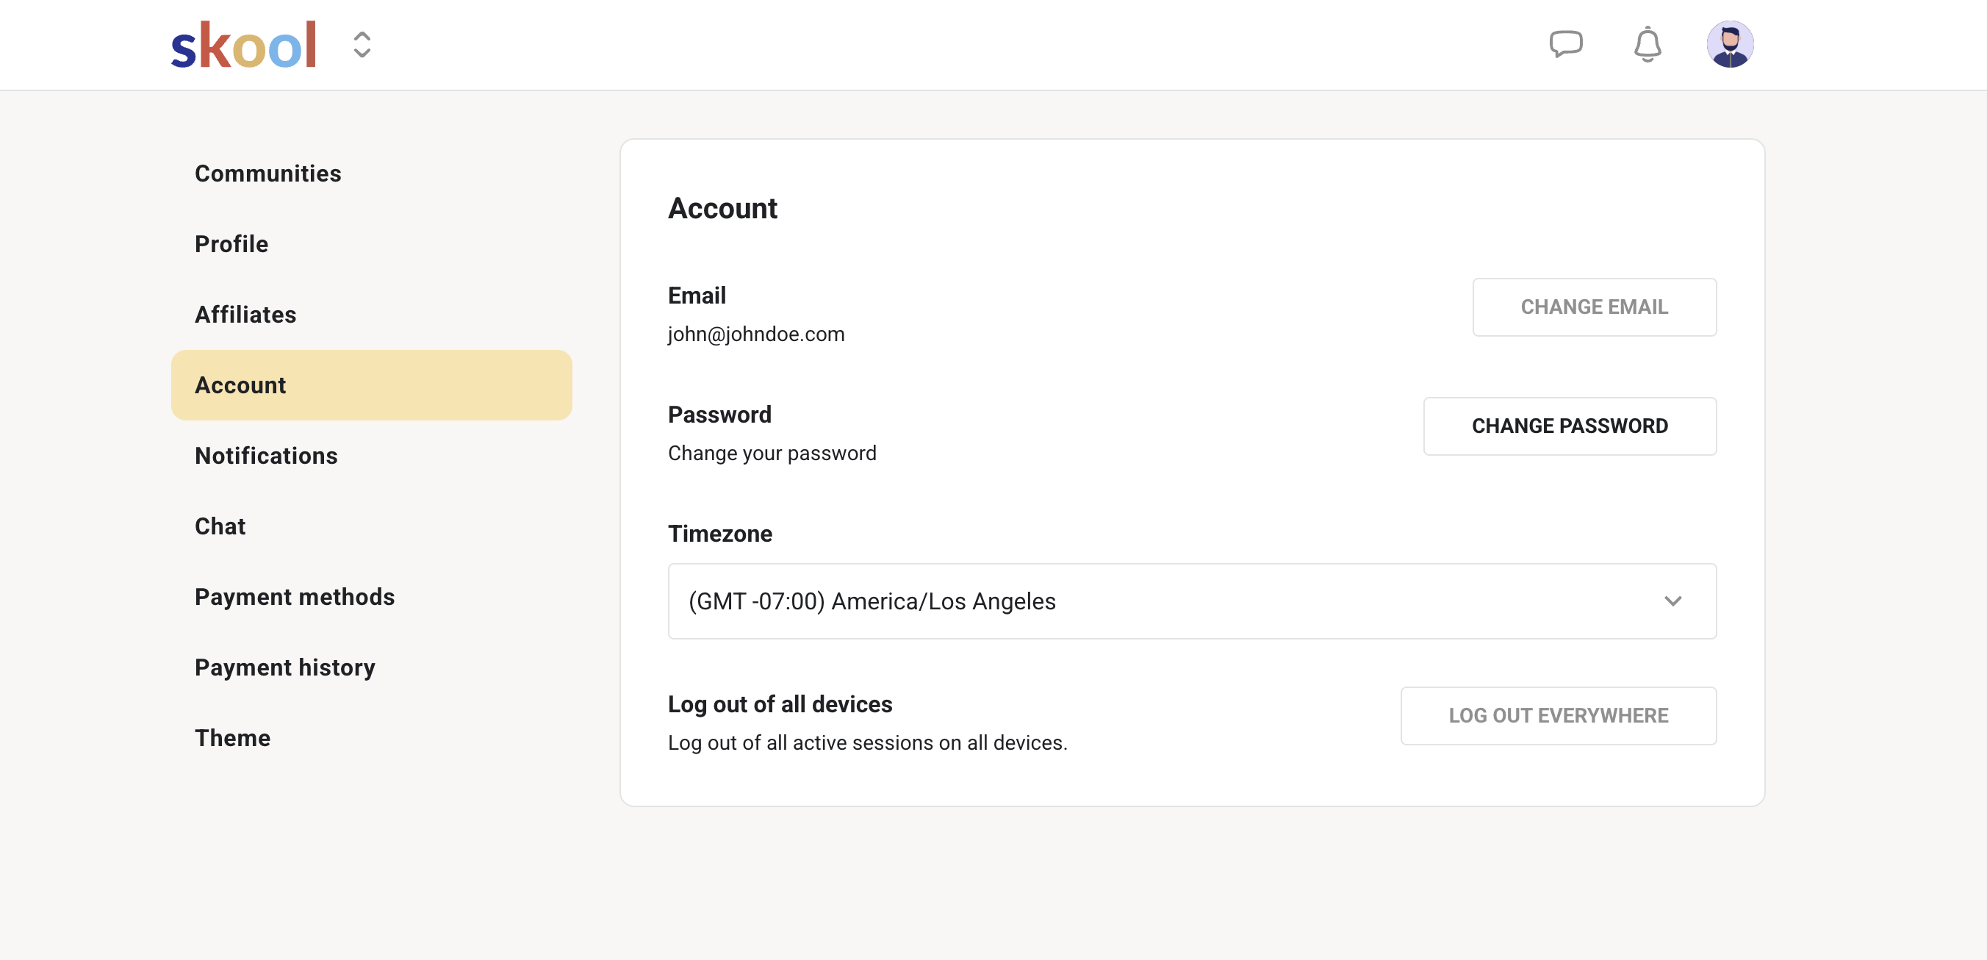Switch to Chat settings
The width and height of the screenshot is (1987, 960).
(x=220, y=526)
